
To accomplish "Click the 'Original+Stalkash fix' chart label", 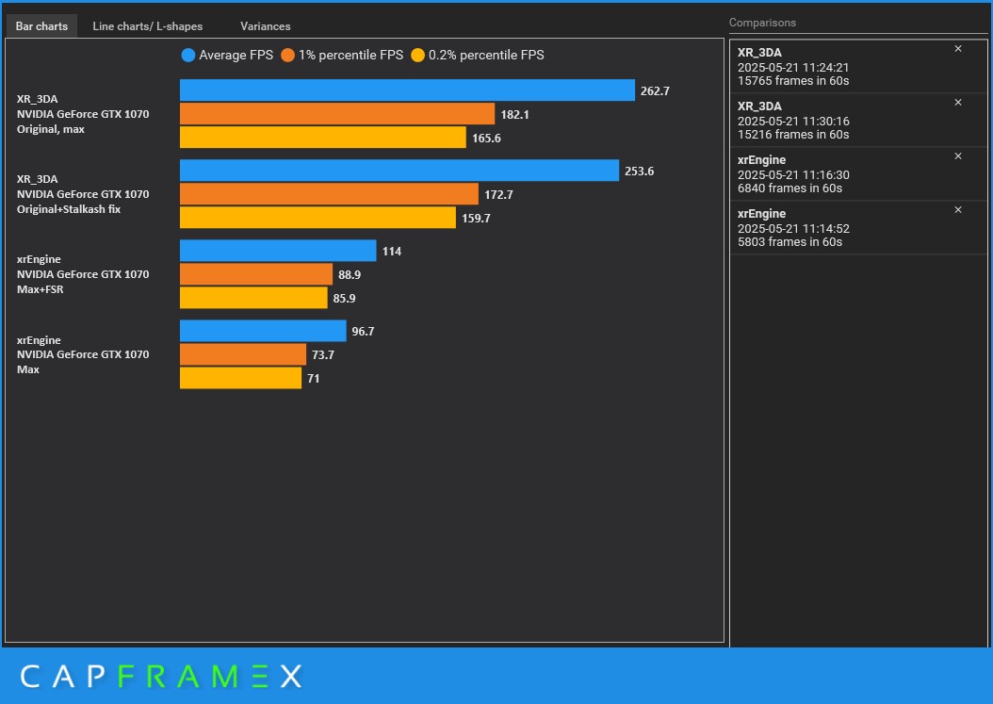I will coord(69,209).
